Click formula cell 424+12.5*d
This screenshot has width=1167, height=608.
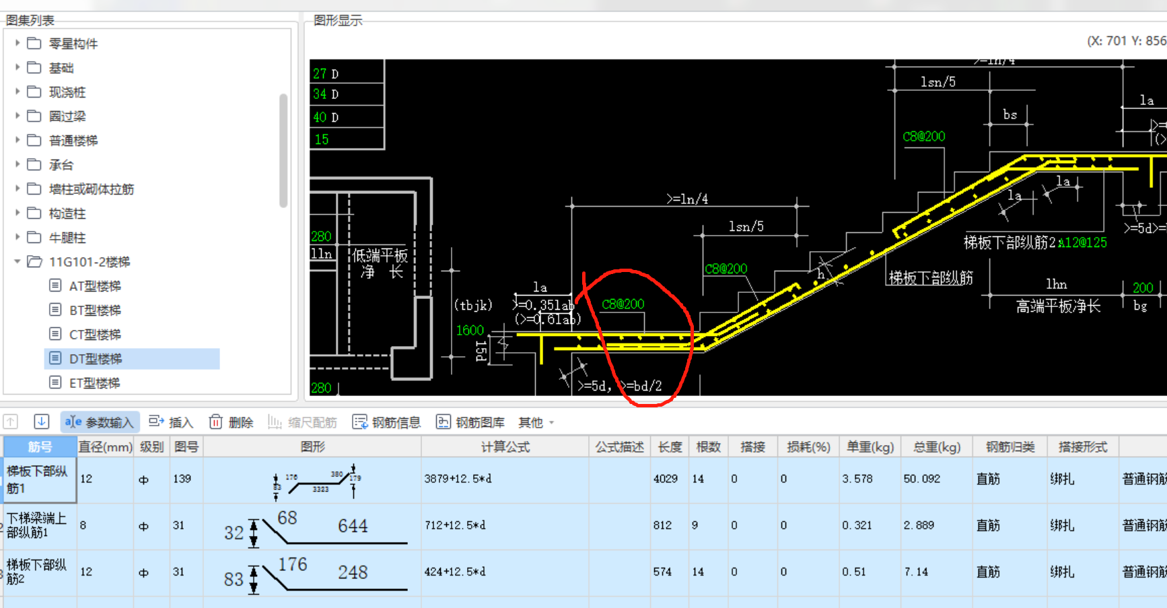454,572
